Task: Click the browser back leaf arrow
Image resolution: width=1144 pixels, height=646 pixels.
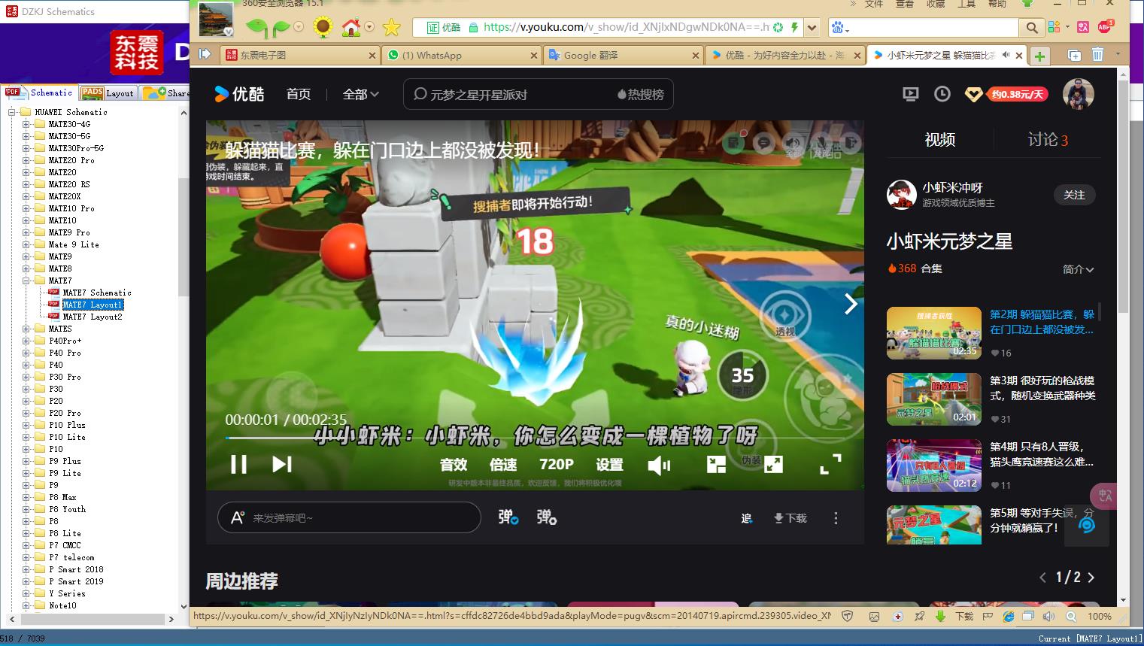Action: (x=256, y=28)
